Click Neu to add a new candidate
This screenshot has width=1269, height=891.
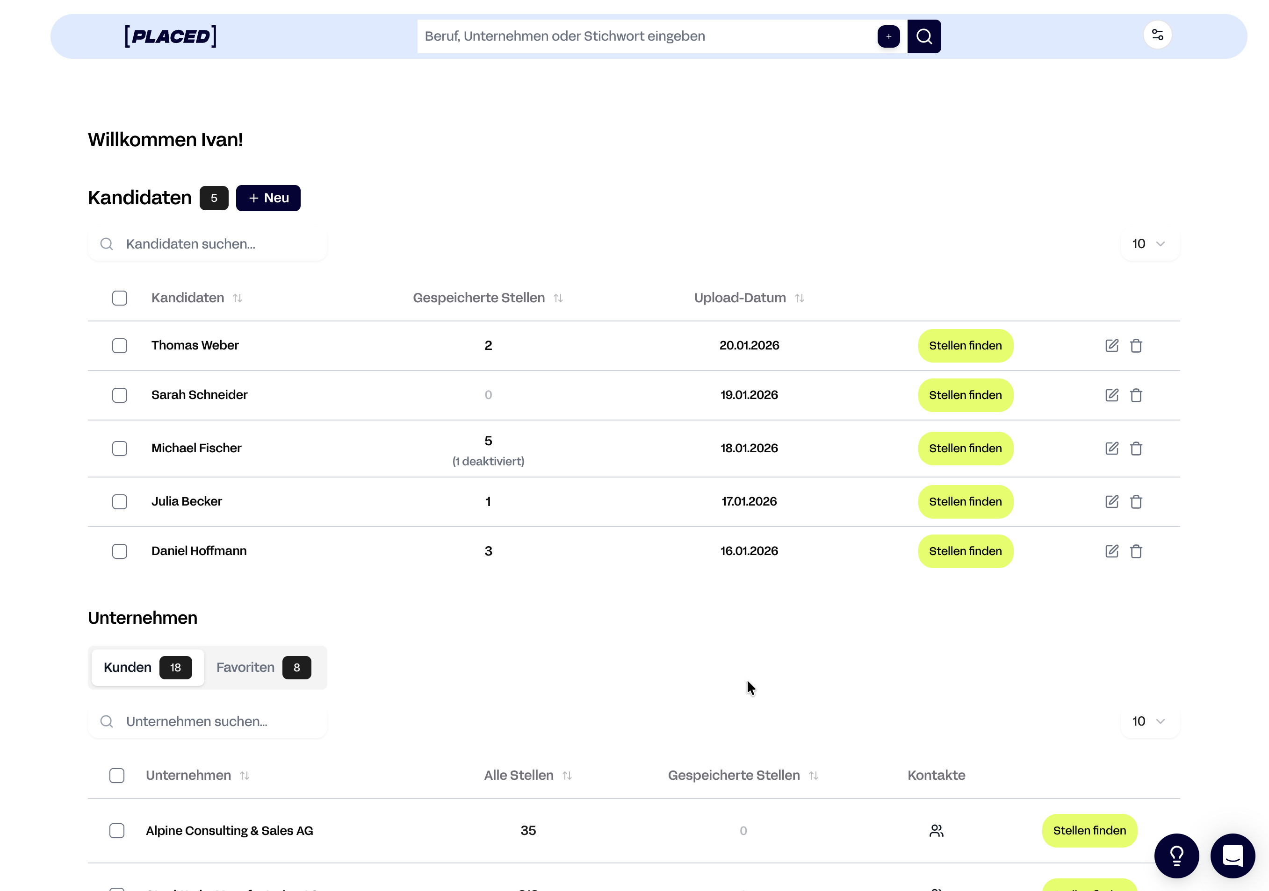268,198
